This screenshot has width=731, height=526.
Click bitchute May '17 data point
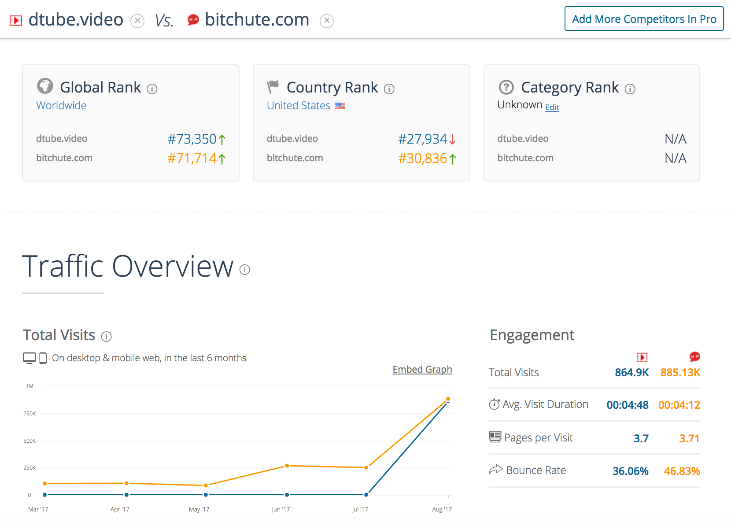[206, 485]
